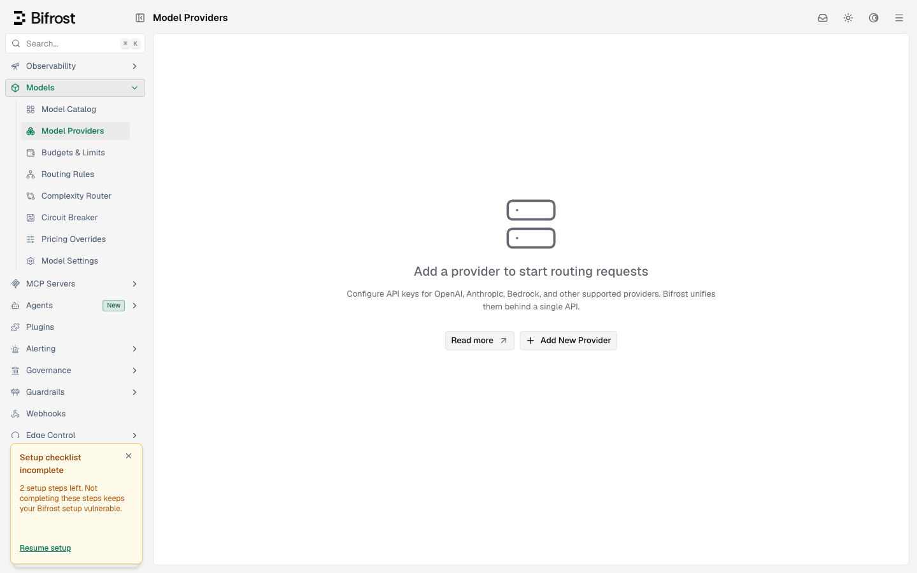Image resolution: width=917 pixels, height=573 pixels.
Task: Click the Observability telescope icon
Action: click(15, 66)
